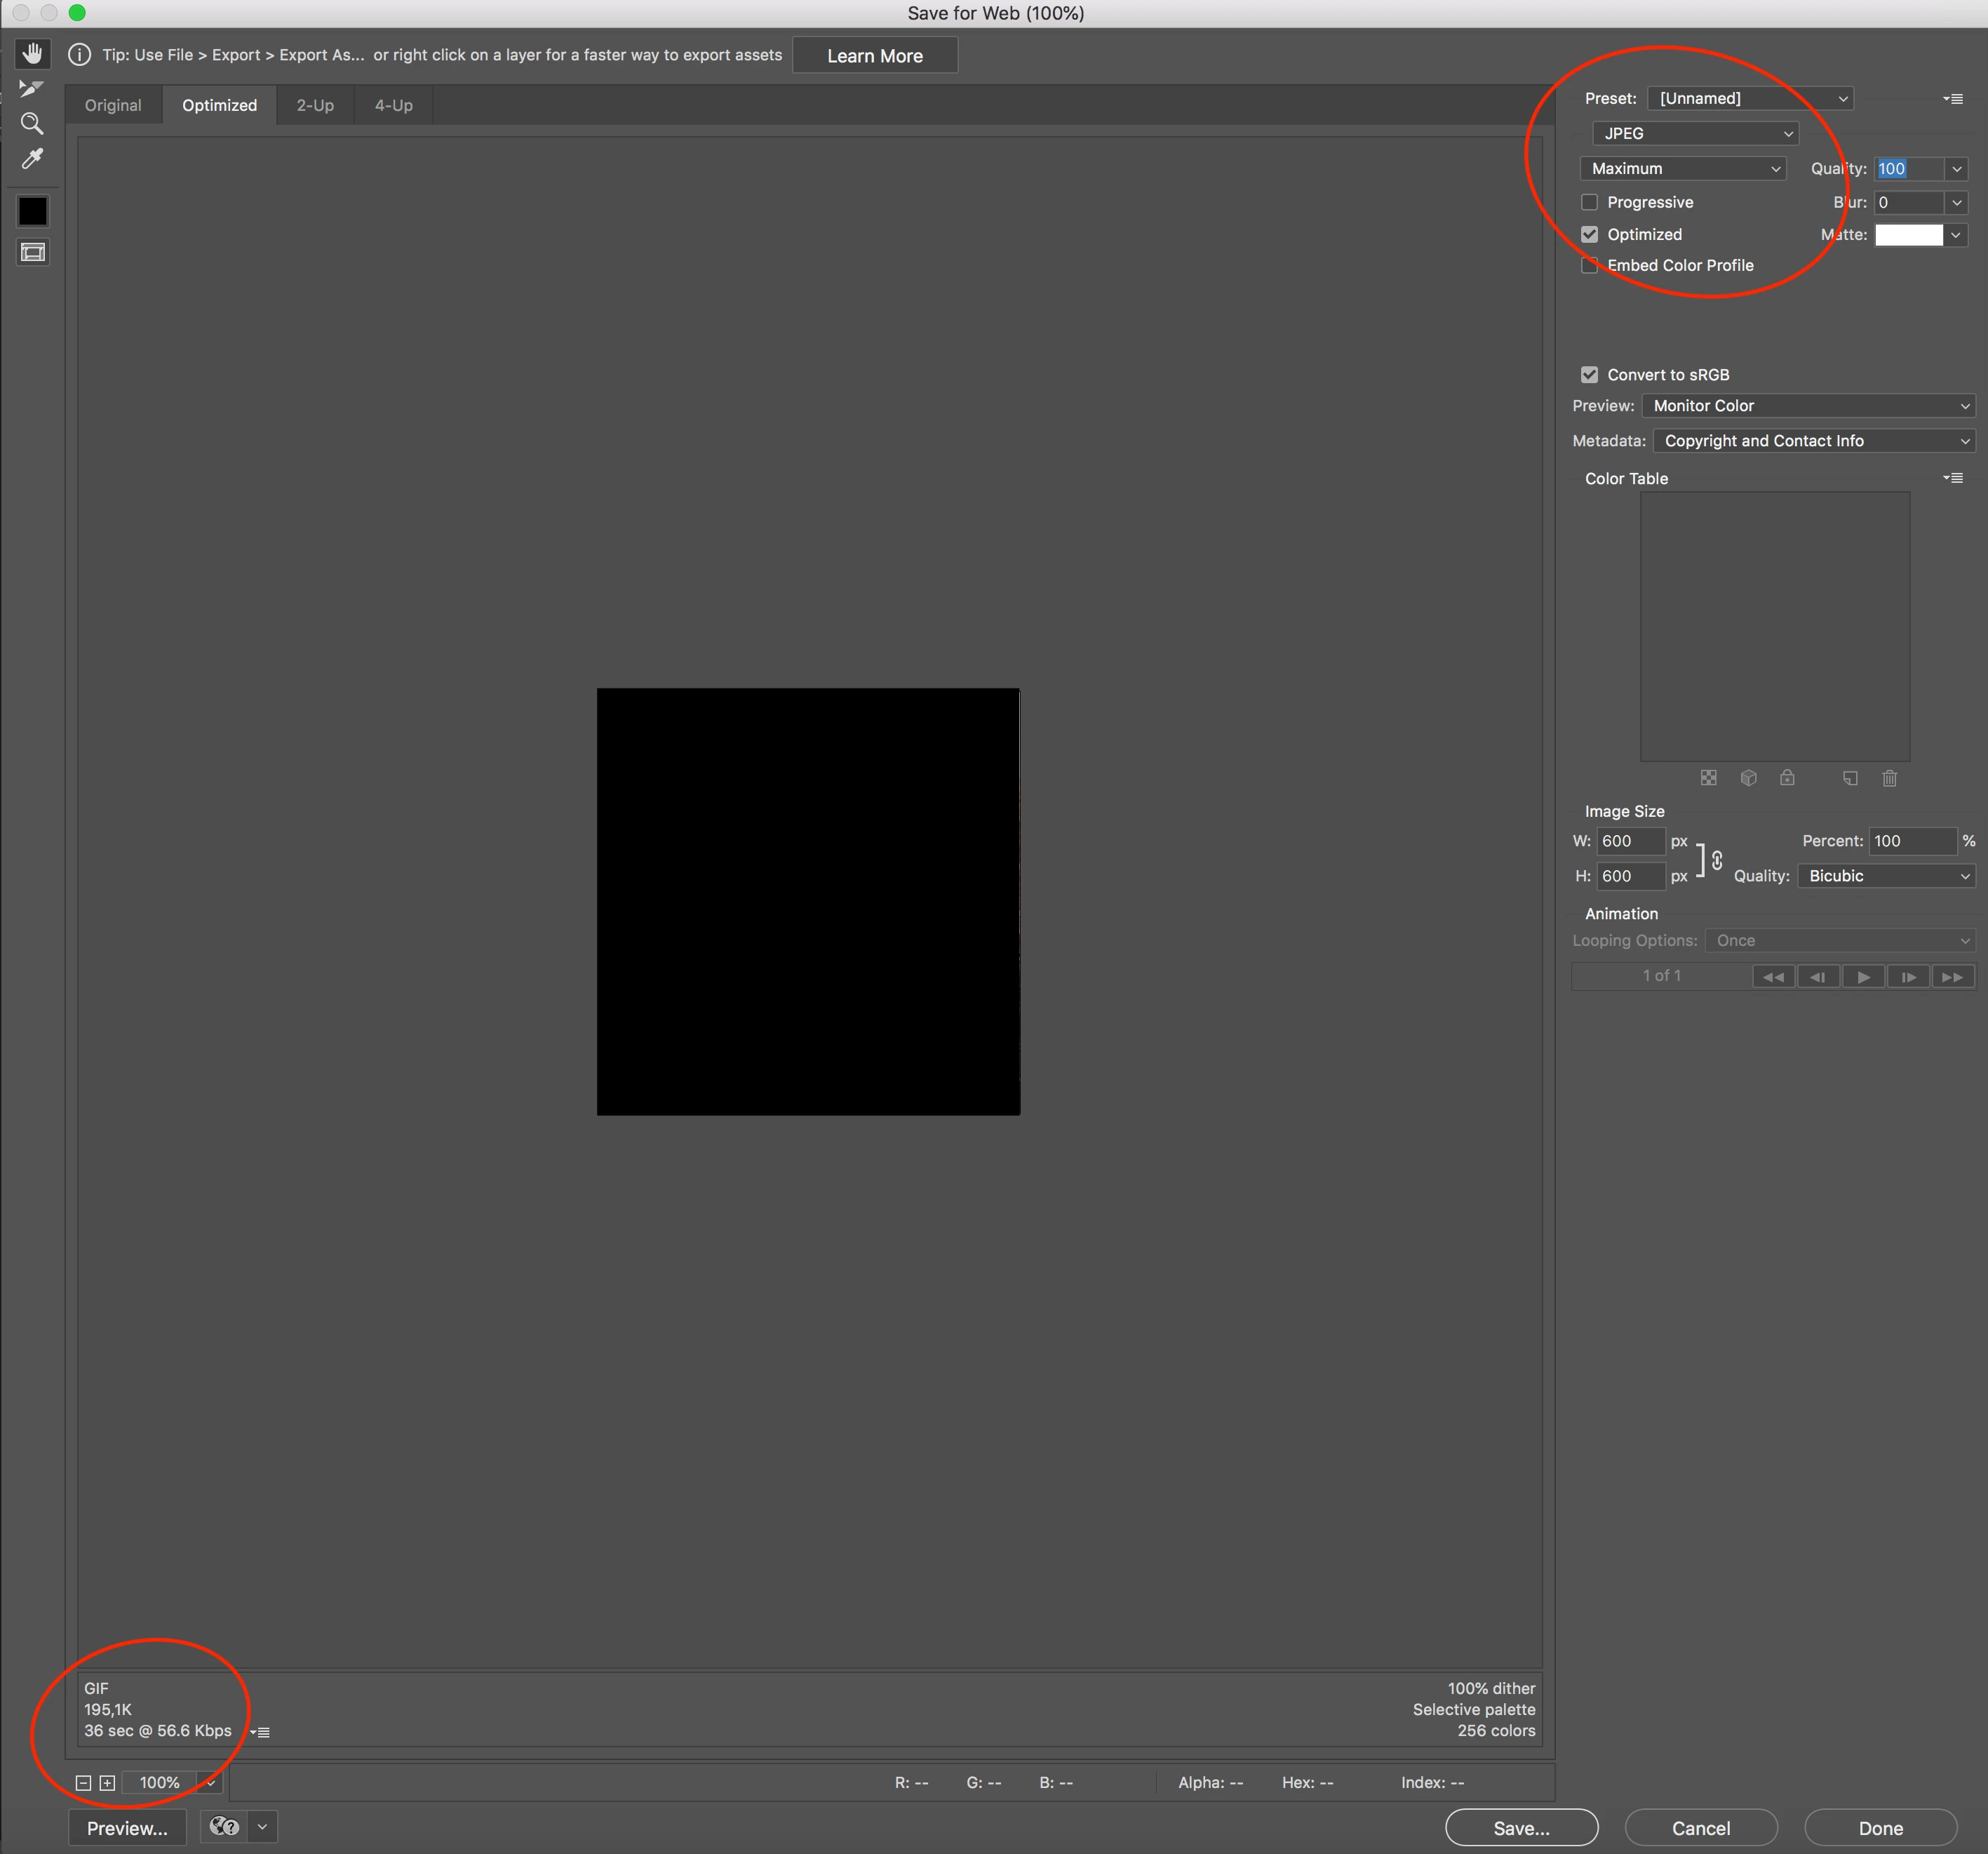Switch to the Original tab
Viewport: 1988px width, 1854px height.
(113, 105)
